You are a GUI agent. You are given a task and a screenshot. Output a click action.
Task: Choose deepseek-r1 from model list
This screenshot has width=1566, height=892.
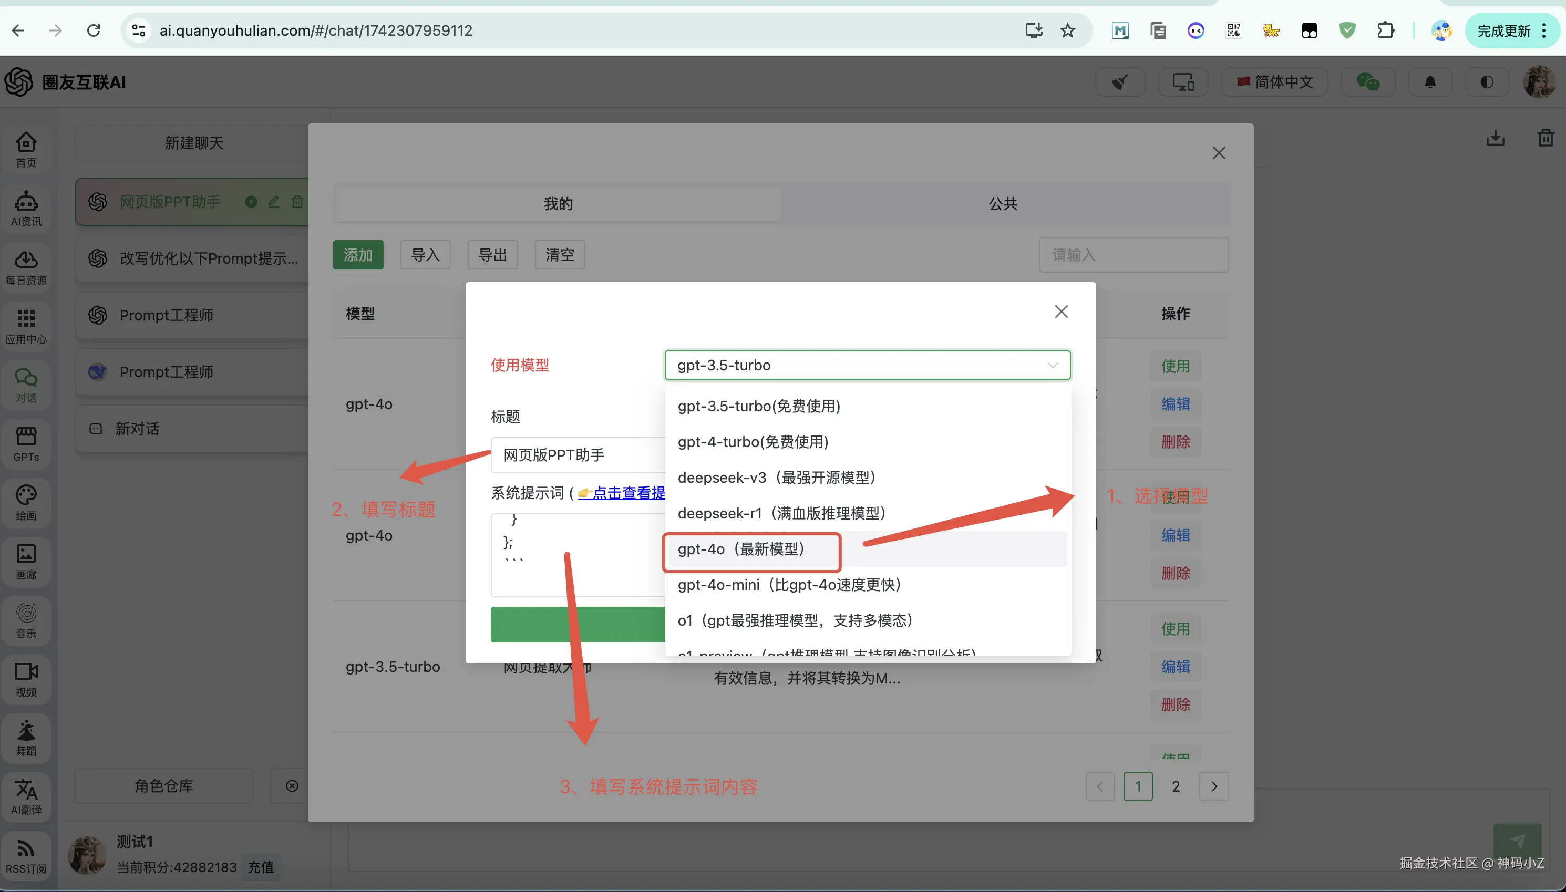781,513
